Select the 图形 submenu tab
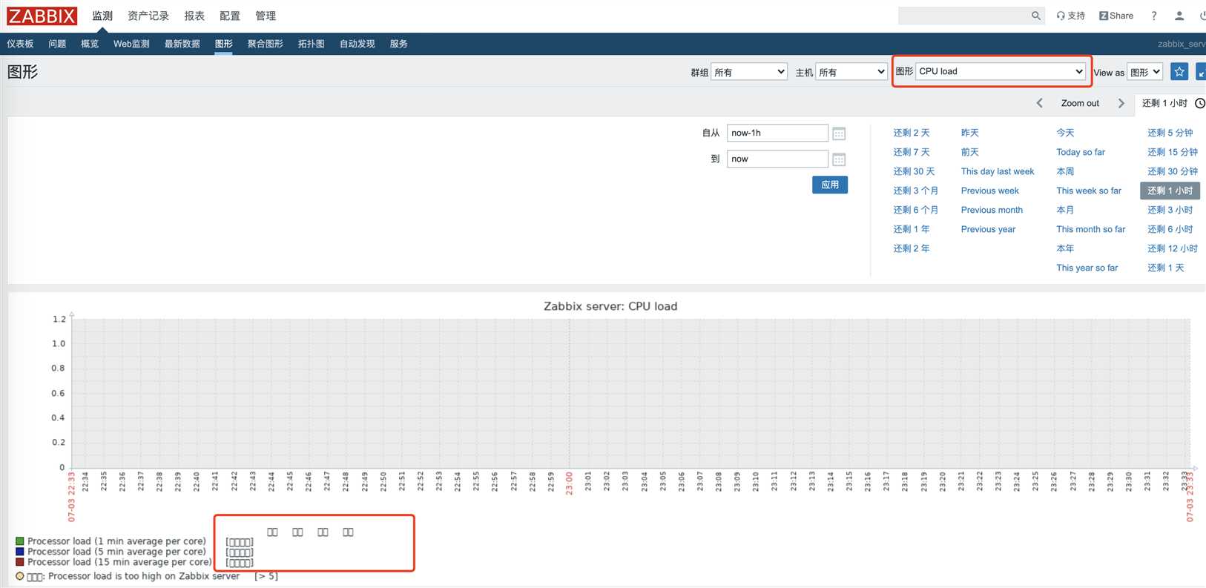 point(224,44)
